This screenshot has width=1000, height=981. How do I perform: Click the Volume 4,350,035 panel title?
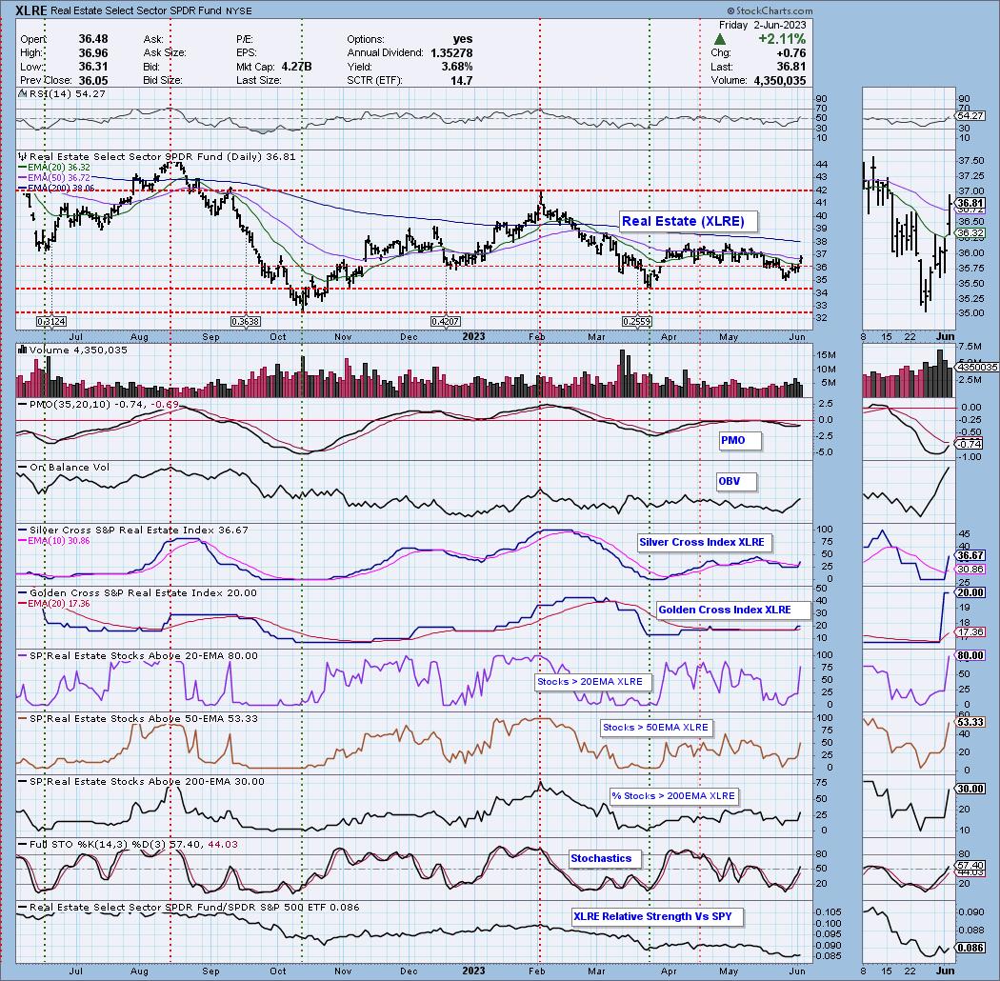[x=72, y=350]
